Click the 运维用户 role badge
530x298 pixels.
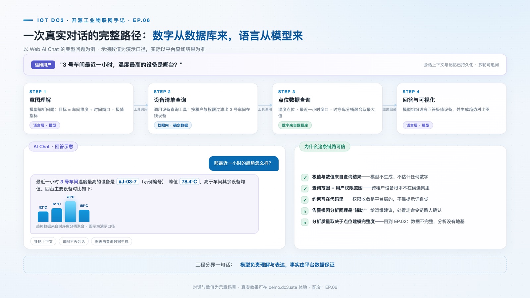[x=43, y=65]
